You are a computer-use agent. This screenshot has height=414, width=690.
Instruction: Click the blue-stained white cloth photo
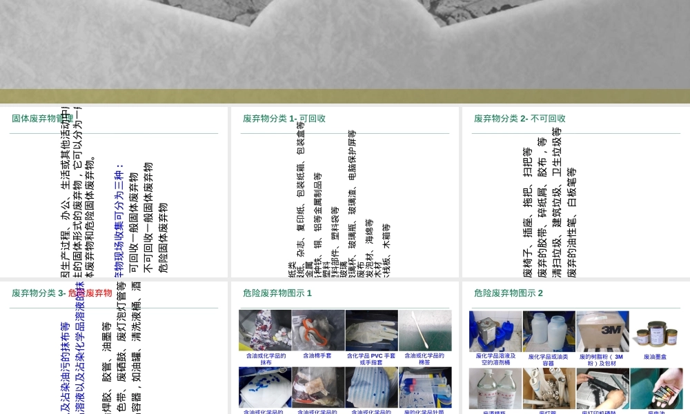(x=265, y=388)
